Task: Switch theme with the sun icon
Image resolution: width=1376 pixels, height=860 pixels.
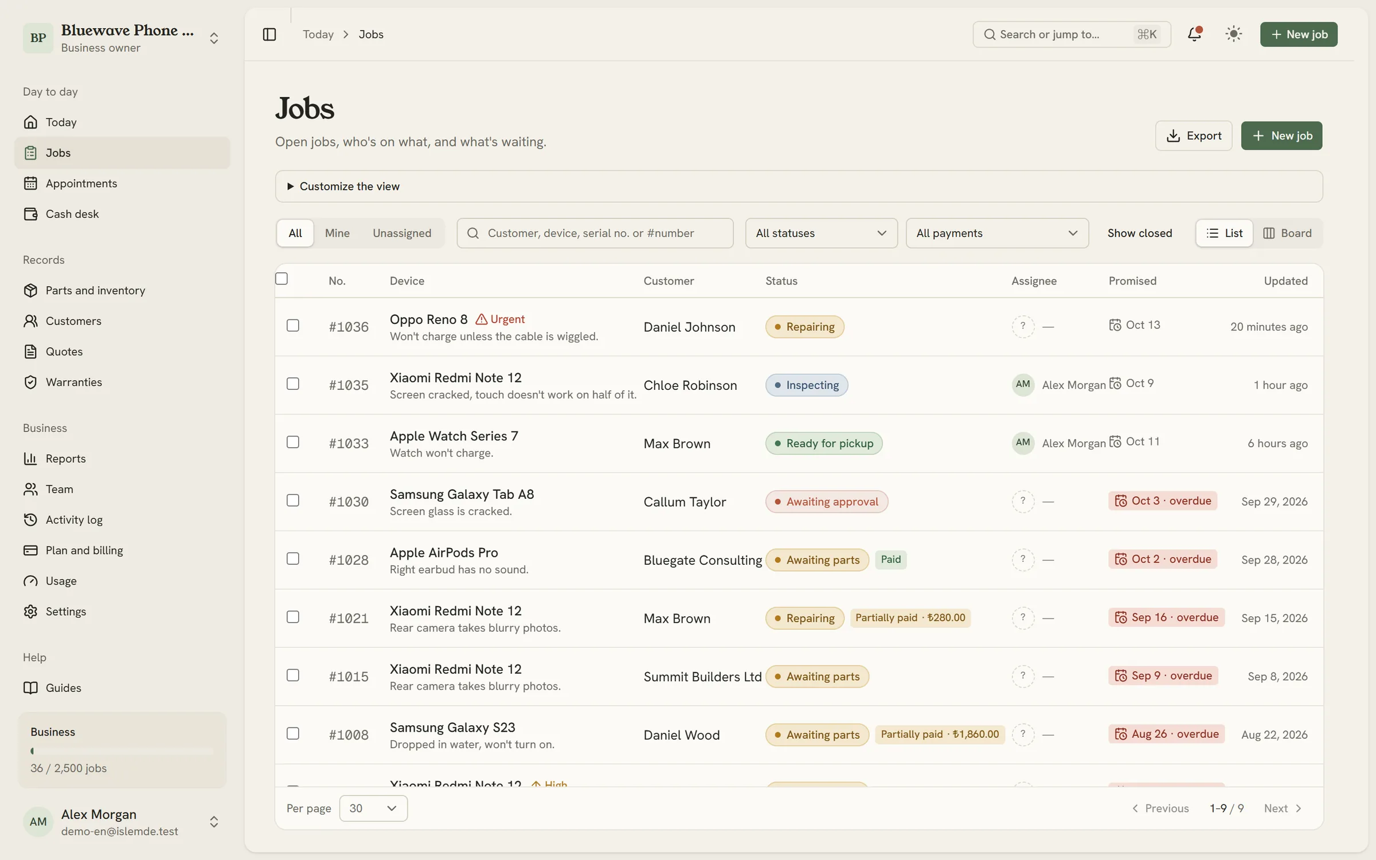Action: point(1233,34)
